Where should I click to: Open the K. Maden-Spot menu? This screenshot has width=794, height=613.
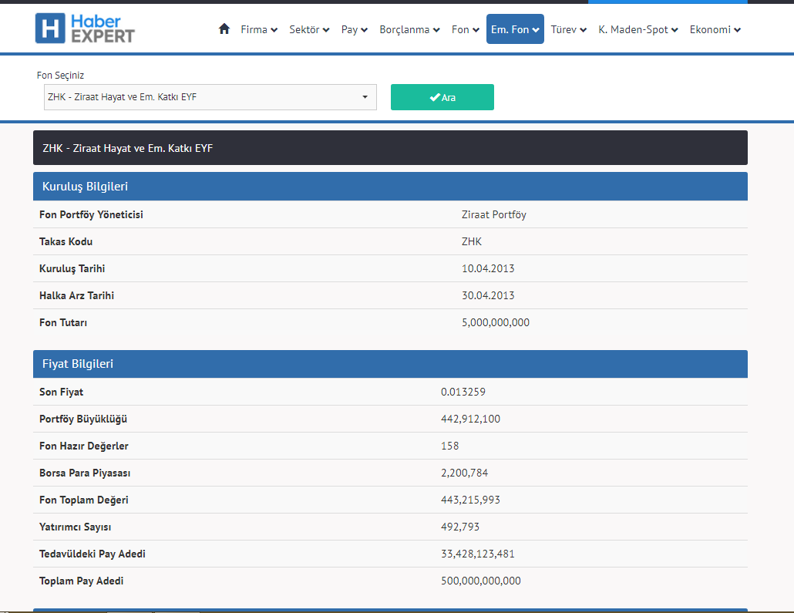[x=638, y=29]
